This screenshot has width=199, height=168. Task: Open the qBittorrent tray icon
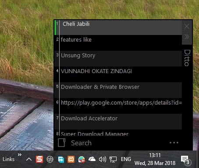[50, 159]
